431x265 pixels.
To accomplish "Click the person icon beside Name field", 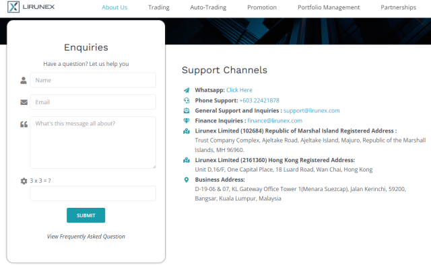I will 24,81.
